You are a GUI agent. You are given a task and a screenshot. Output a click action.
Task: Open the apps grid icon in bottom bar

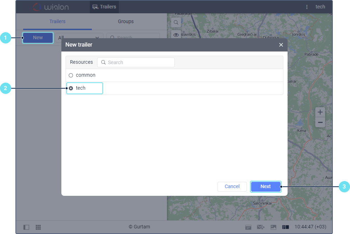click(x=38, y=227)
